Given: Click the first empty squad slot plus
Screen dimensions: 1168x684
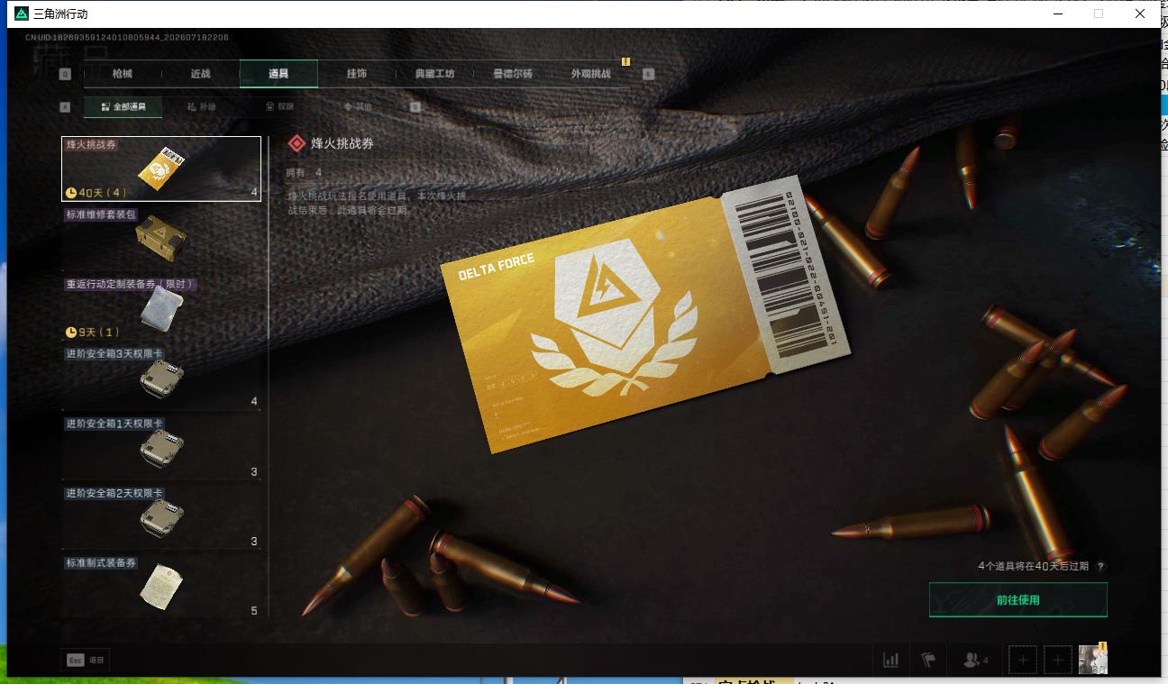Looking at the screenshot, I should point(1023,661).
